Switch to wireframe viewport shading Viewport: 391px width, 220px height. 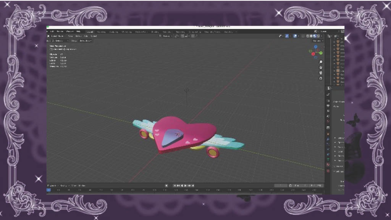pos(308,36)
